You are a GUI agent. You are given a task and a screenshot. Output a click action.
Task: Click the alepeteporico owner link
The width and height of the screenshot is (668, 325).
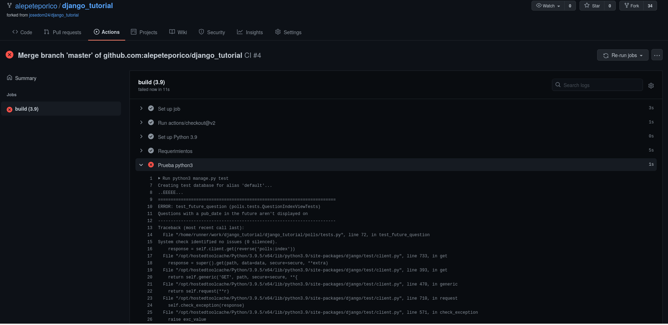click(36, 6)
